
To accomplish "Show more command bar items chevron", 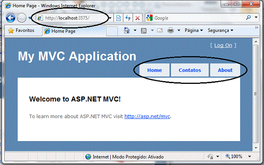I will tap(257, 28).
